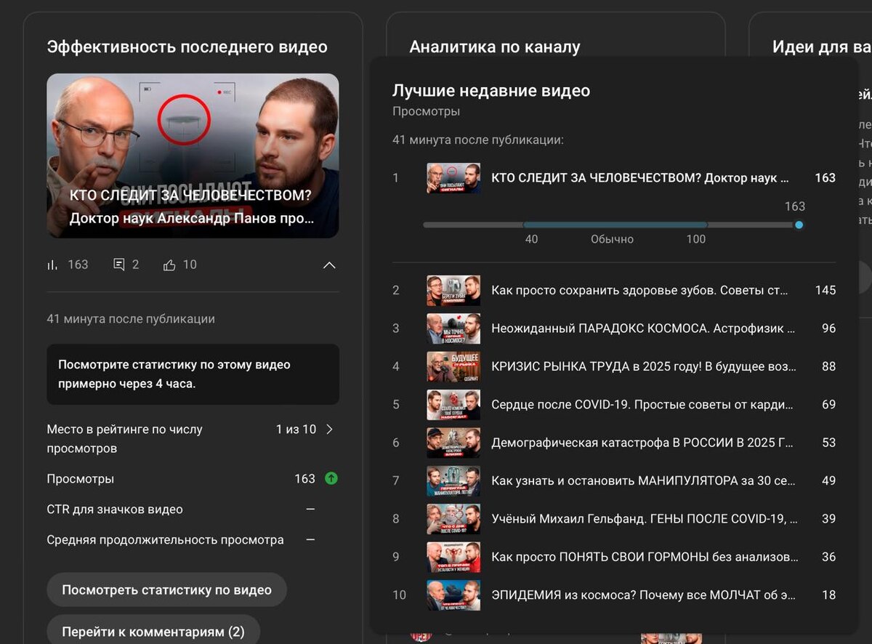
Task: Click the comments icon showing 2
Action: click(119, 265)
